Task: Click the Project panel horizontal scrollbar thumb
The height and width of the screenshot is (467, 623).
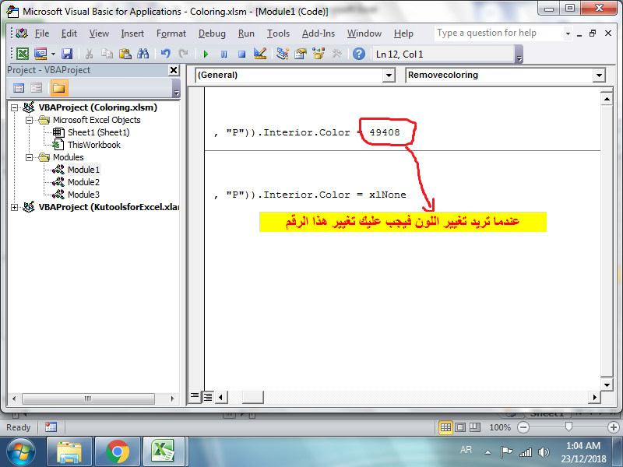Action: tap(88, 399)
